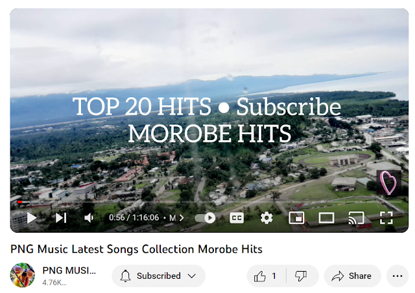Expand chapter list chevron beside timestamp
This screenshot has height=293, width=415.
(x=182, y=218)
